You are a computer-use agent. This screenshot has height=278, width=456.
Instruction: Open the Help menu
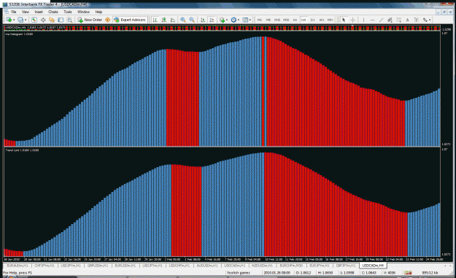[x=99, y=12]
